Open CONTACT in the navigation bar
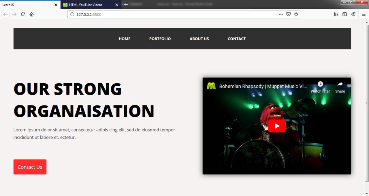This screenshot has width=369, height=196. (x=237, y=39)
